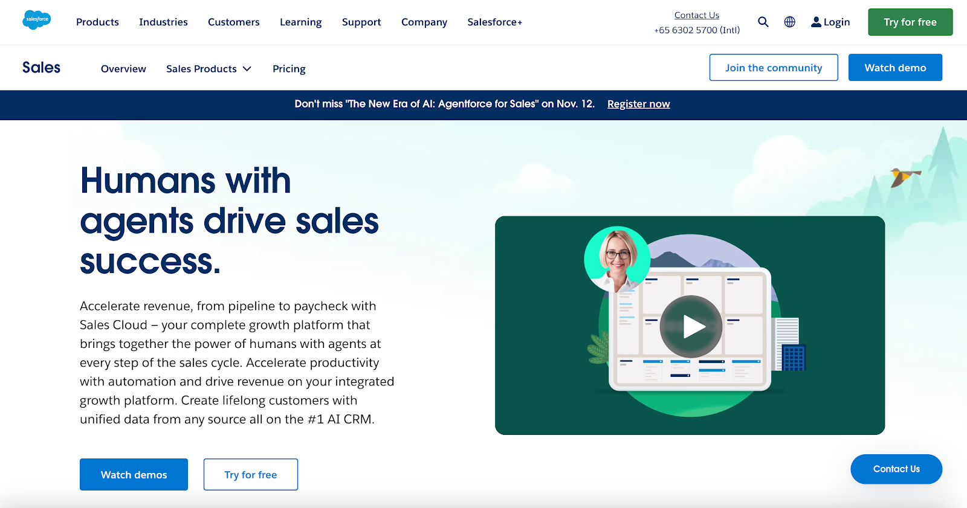
Task: Play the Sales Cloud demo video
Action: (691, 326)
